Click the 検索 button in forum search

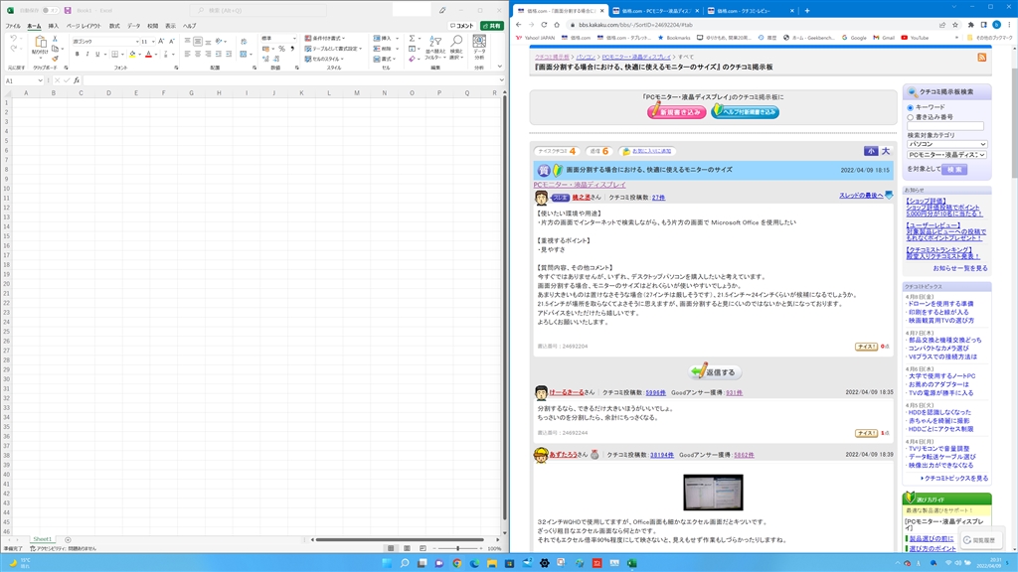click(953, 169)
